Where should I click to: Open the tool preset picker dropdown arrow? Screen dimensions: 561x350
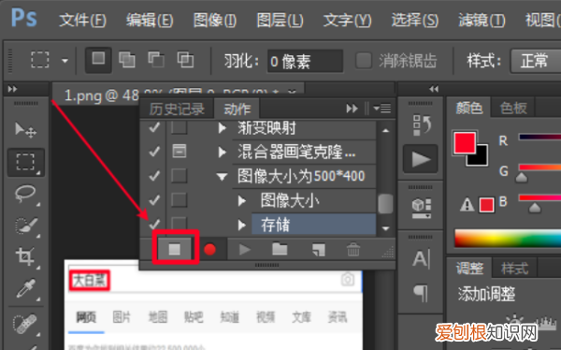[65, 61]
